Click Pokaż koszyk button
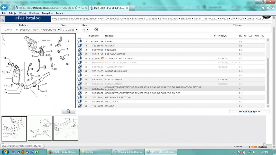276x155 pixels. pyautogui.click(x=250, y=111)
